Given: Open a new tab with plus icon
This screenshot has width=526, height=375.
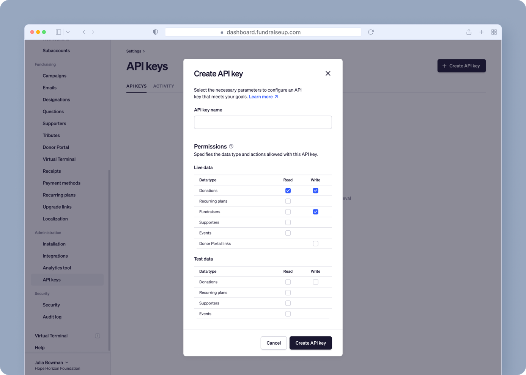Looking at the screenshot, I should click(x=481, y=32).
